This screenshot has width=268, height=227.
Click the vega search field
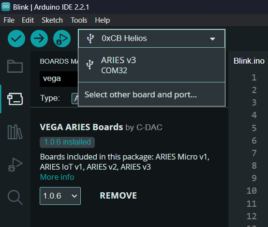59,79
